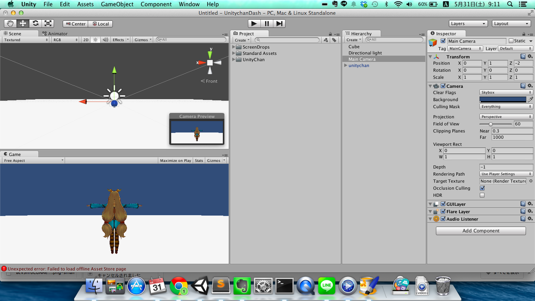Open Transform component gear menu
This screenshot has width=535, height=301.
(x=530, y=56)
